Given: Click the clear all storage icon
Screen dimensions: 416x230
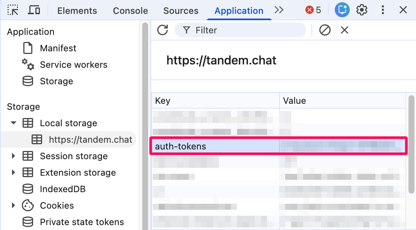Looking at the screenshot, I should (x=325, y=30).
